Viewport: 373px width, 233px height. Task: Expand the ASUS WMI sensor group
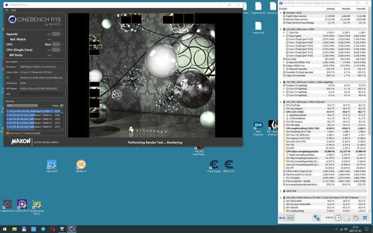[x=281, y=191]
